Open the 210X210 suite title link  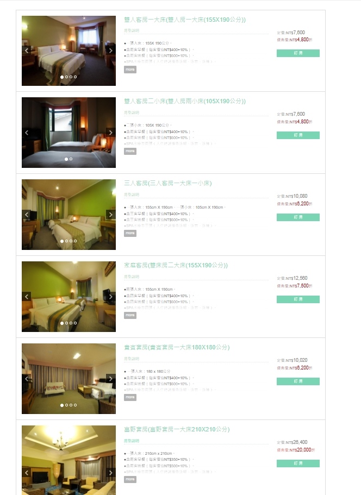[177, 429]
